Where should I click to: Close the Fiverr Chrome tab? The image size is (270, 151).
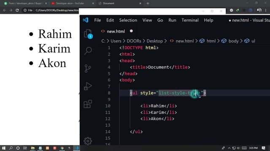click(46, 3)
